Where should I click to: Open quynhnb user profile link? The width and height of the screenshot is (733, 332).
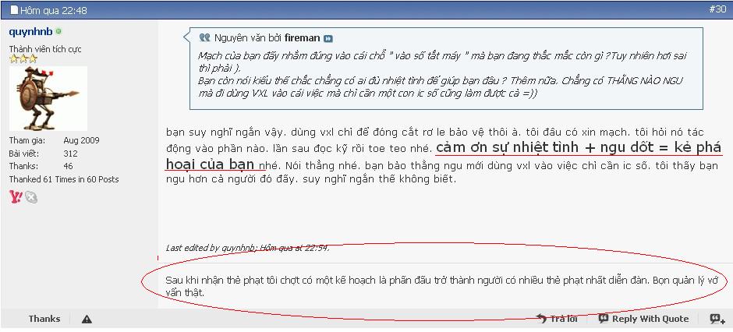point(30,32)
